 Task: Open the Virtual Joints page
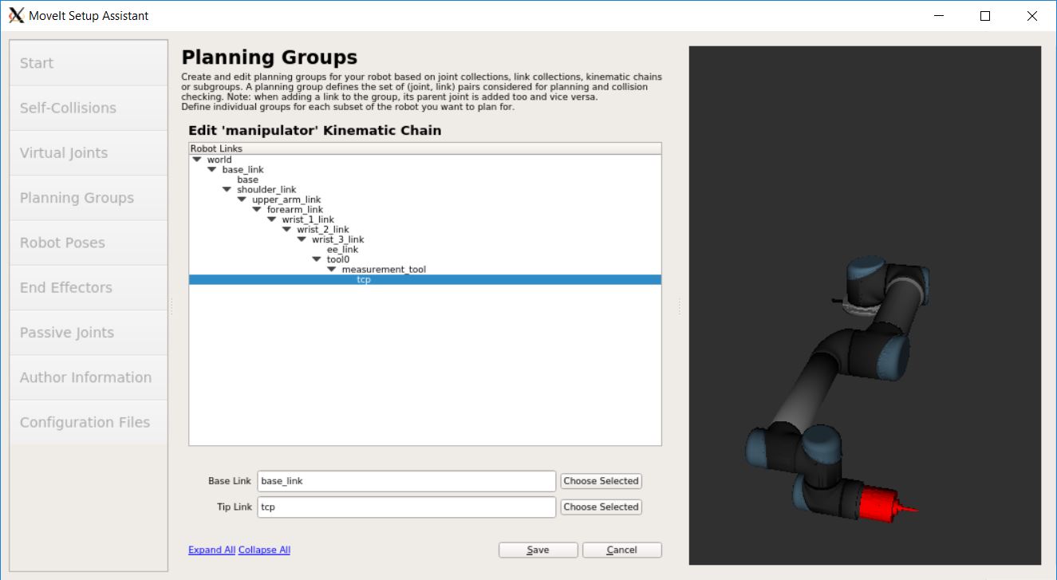coord(65,152)
